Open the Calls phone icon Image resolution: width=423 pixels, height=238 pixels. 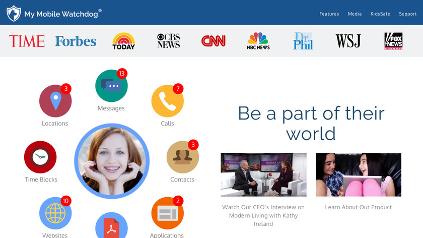point(168,101)
